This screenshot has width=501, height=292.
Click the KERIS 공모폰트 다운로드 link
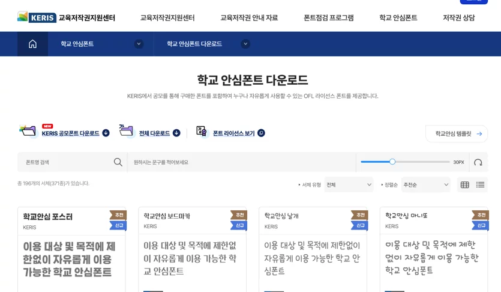(71, 133)
